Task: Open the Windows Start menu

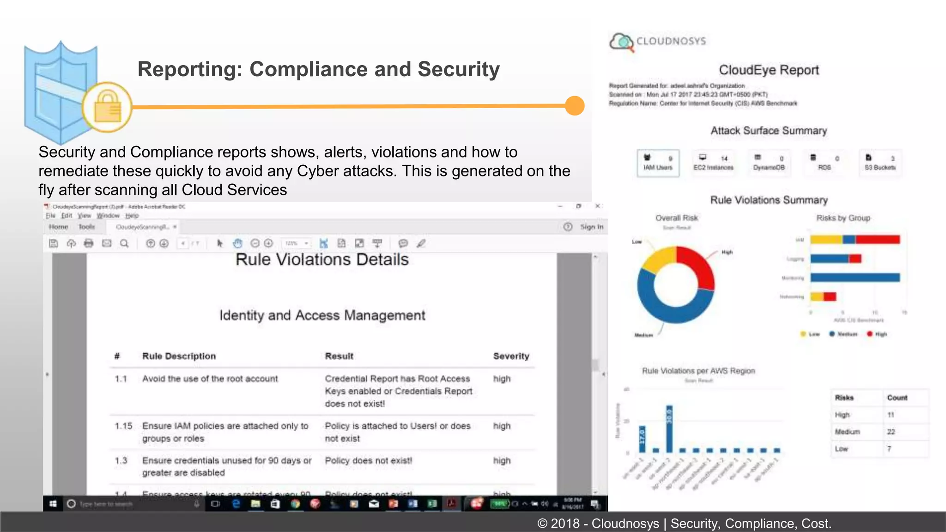Action: pos(53,504)
